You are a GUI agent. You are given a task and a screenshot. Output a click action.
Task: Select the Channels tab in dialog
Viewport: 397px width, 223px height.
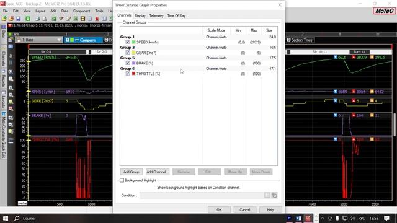coord(124,15)
